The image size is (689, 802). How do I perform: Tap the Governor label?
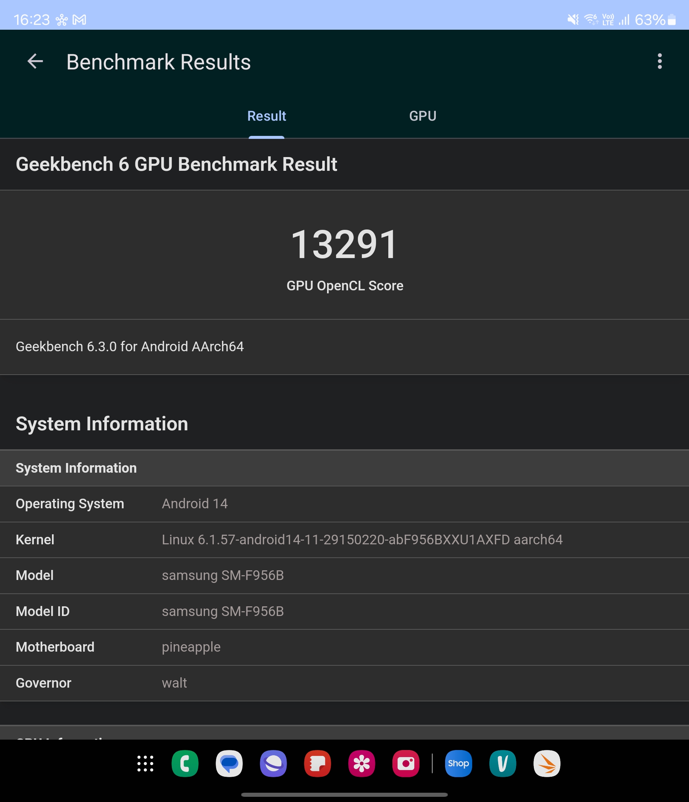43,683
